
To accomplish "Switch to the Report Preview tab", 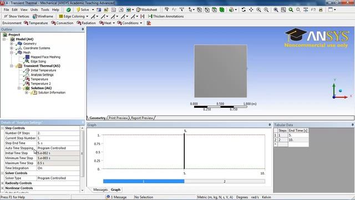I will (x=142, y=118).
